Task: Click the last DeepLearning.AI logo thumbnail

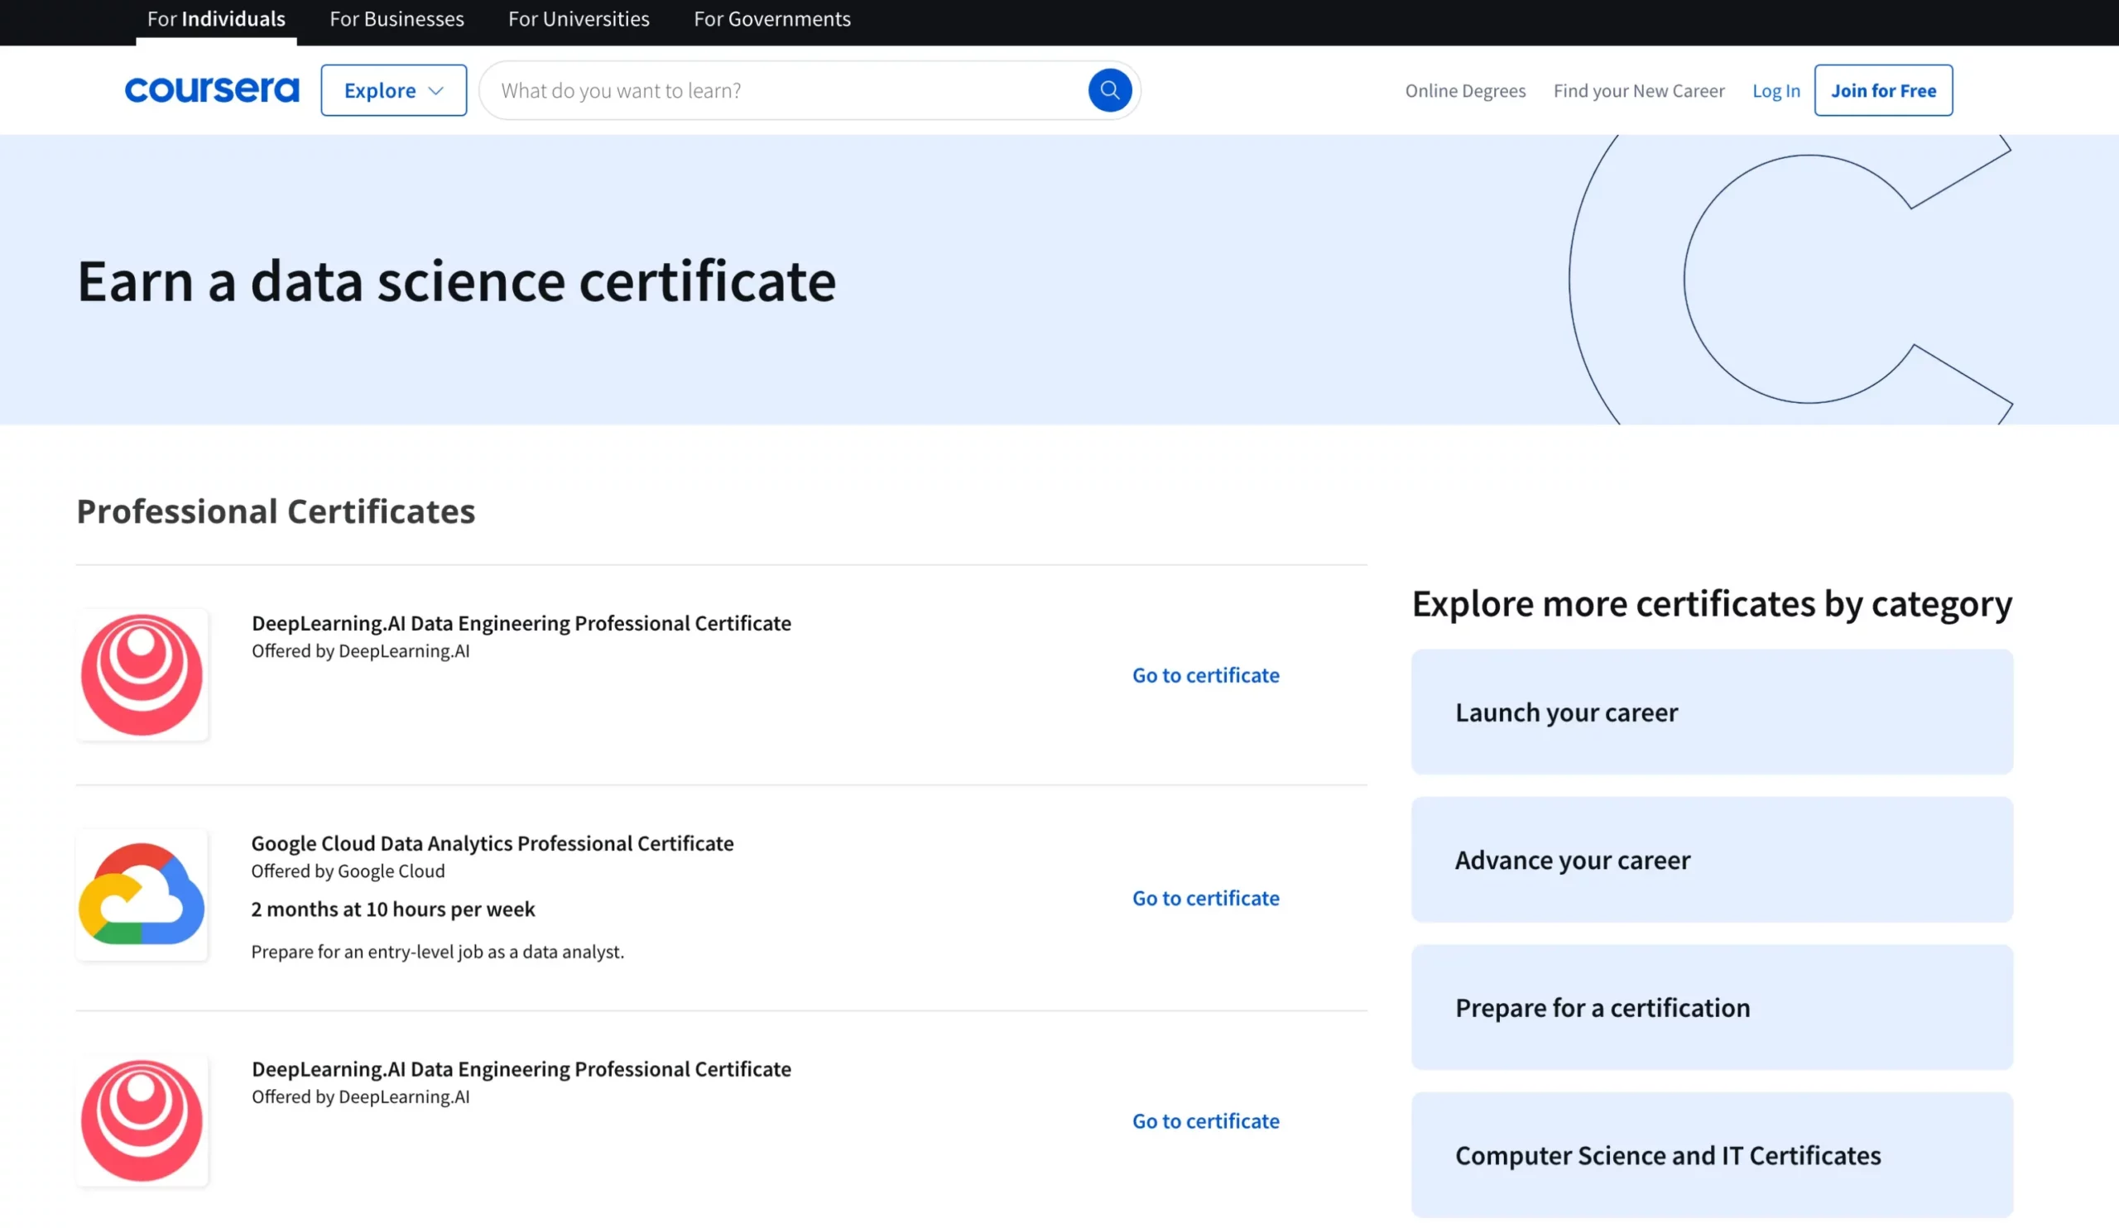Action: point(142,1120)
